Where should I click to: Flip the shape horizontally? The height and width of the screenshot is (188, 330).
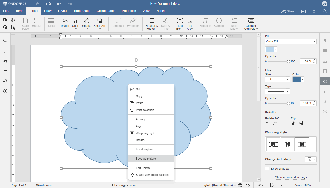tap(294, 123)
